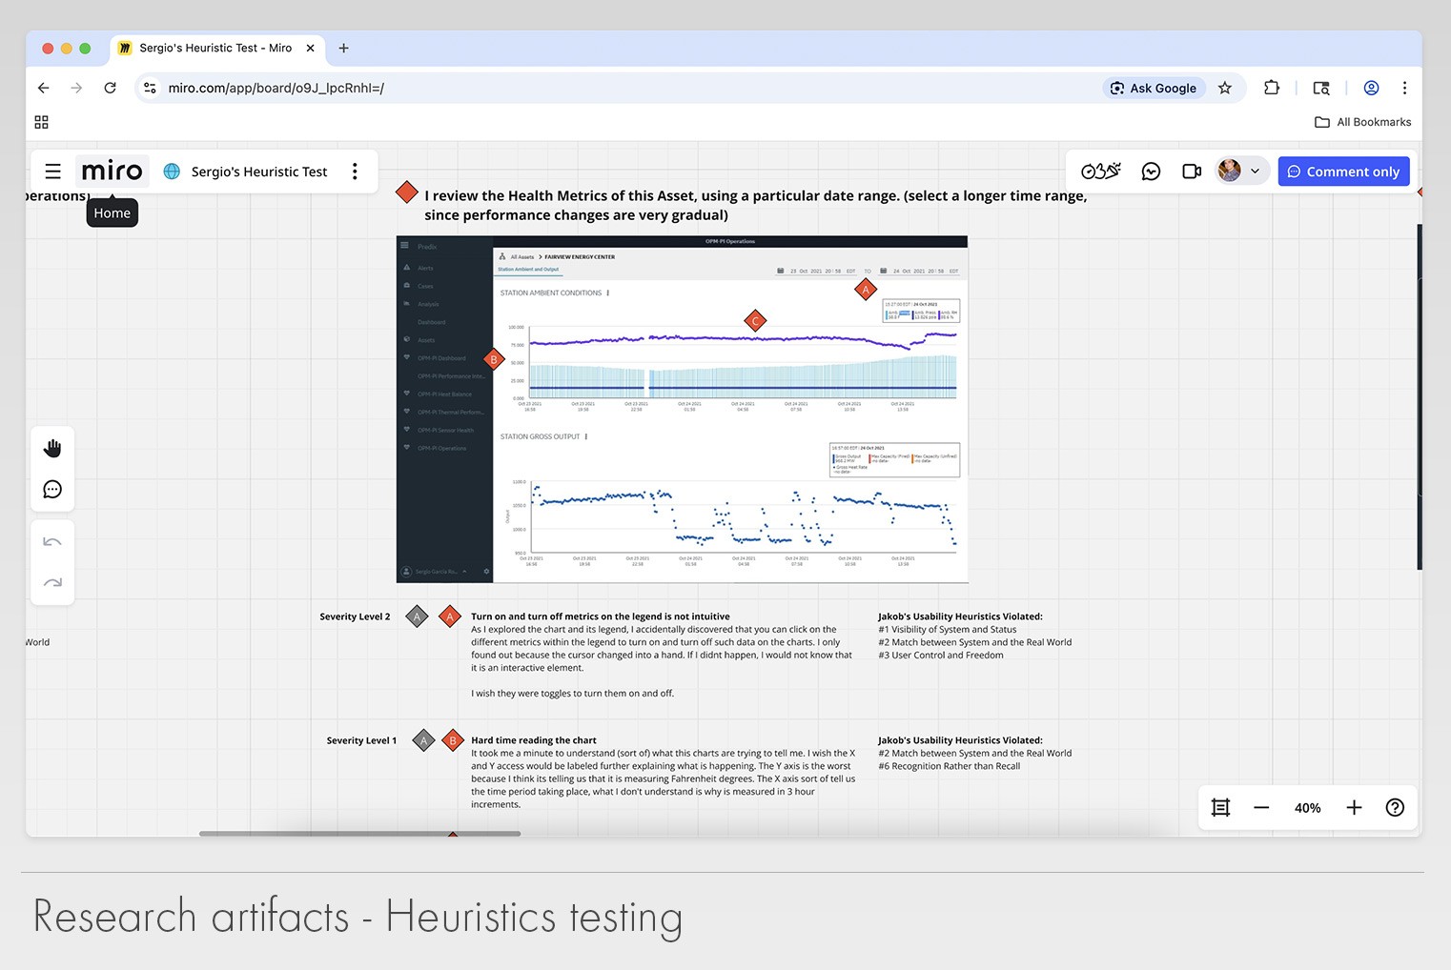Open the Miro main menu hamburger
This screenshot has height=970, width=1451.
(x=53, y=172)
